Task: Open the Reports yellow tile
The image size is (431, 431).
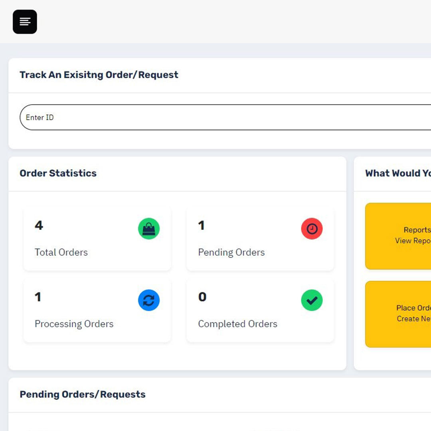Action: click(x=398, y=236)
